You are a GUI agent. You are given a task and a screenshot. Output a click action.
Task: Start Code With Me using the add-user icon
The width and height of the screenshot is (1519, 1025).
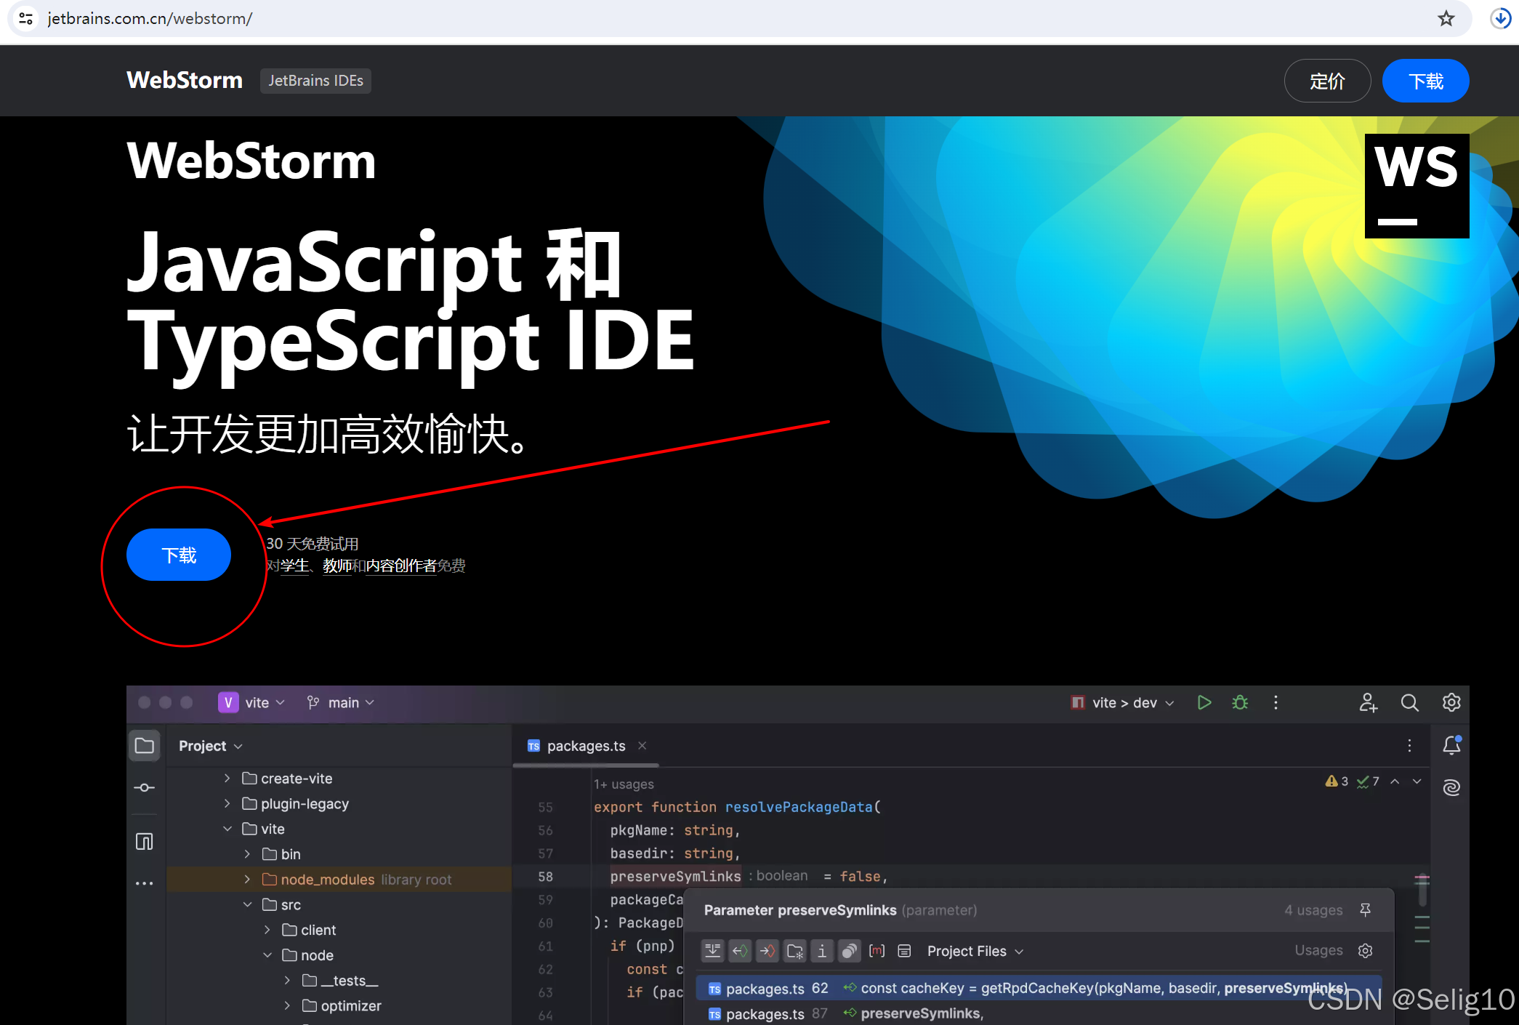[1368, 702]
